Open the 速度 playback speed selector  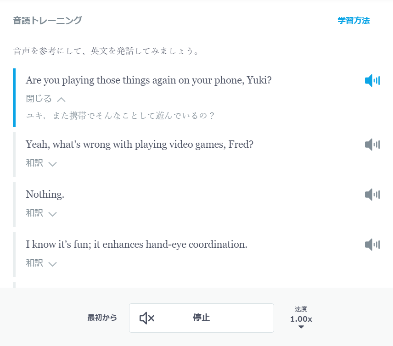301,318
